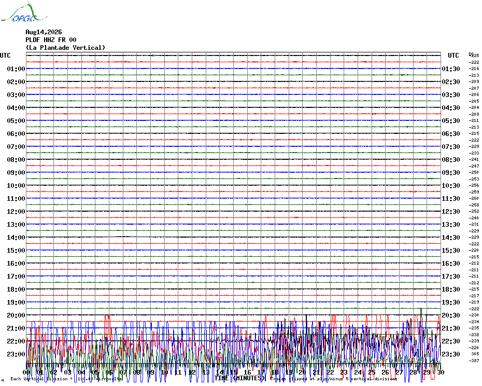Click the 12:00 time label
This screenshot has height=386, width=482.
[x=16, y=212]
